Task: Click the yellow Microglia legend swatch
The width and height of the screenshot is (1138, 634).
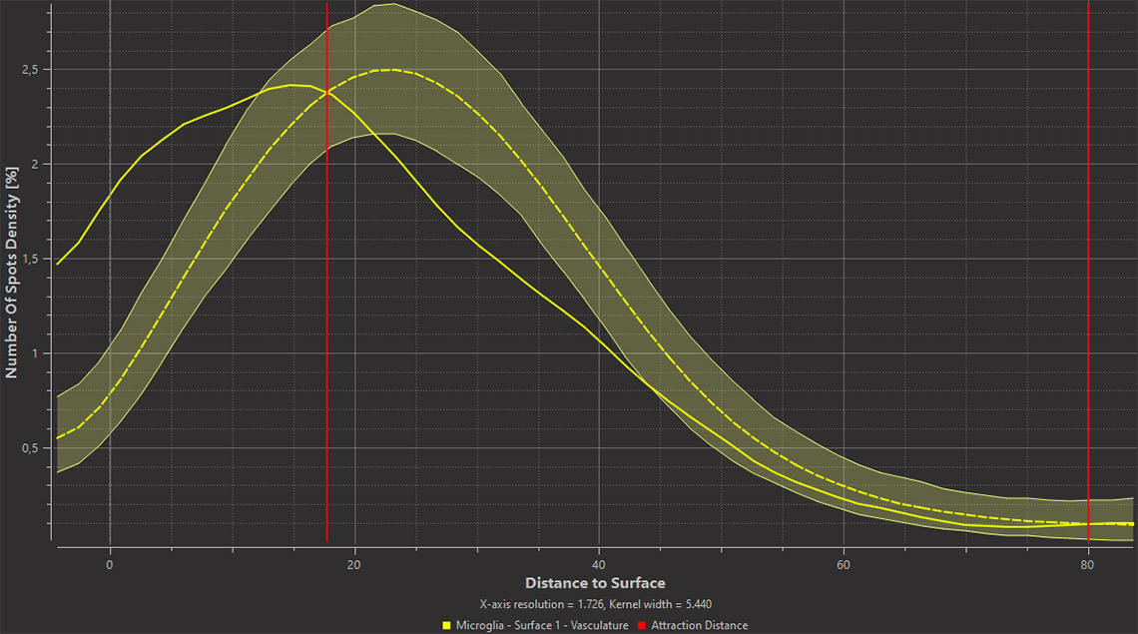Action: pyautogui.click(x=446, y=625)
